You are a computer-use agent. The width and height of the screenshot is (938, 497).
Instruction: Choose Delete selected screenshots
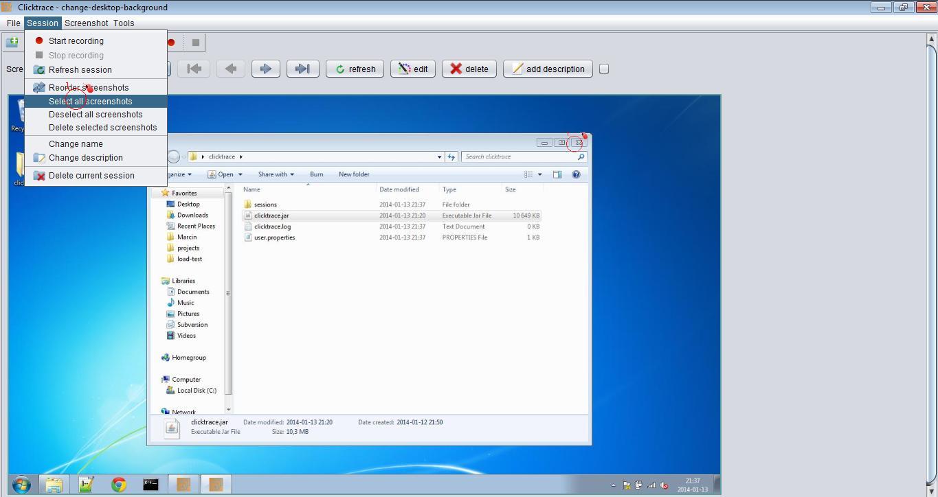coord(96,127)
